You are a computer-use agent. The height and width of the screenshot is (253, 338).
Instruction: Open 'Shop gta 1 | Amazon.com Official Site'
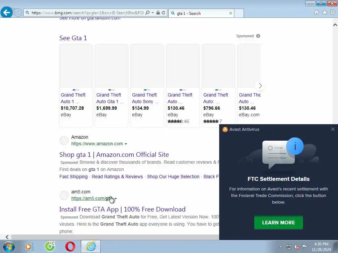pyautogui.click(x=114, y=155)
